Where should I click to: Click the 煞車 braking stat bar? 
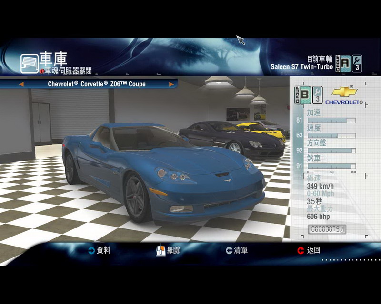tap(331, 166)
